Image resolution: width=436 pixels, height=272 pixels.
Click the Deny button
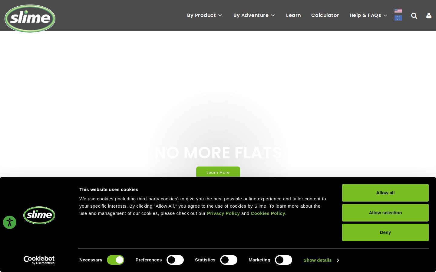coord(385,232)
